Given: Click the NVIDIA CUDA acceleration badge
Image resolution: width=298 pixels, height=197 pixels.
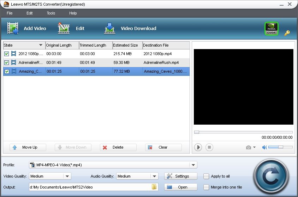Looking at the screenshot, I should 272,29.
